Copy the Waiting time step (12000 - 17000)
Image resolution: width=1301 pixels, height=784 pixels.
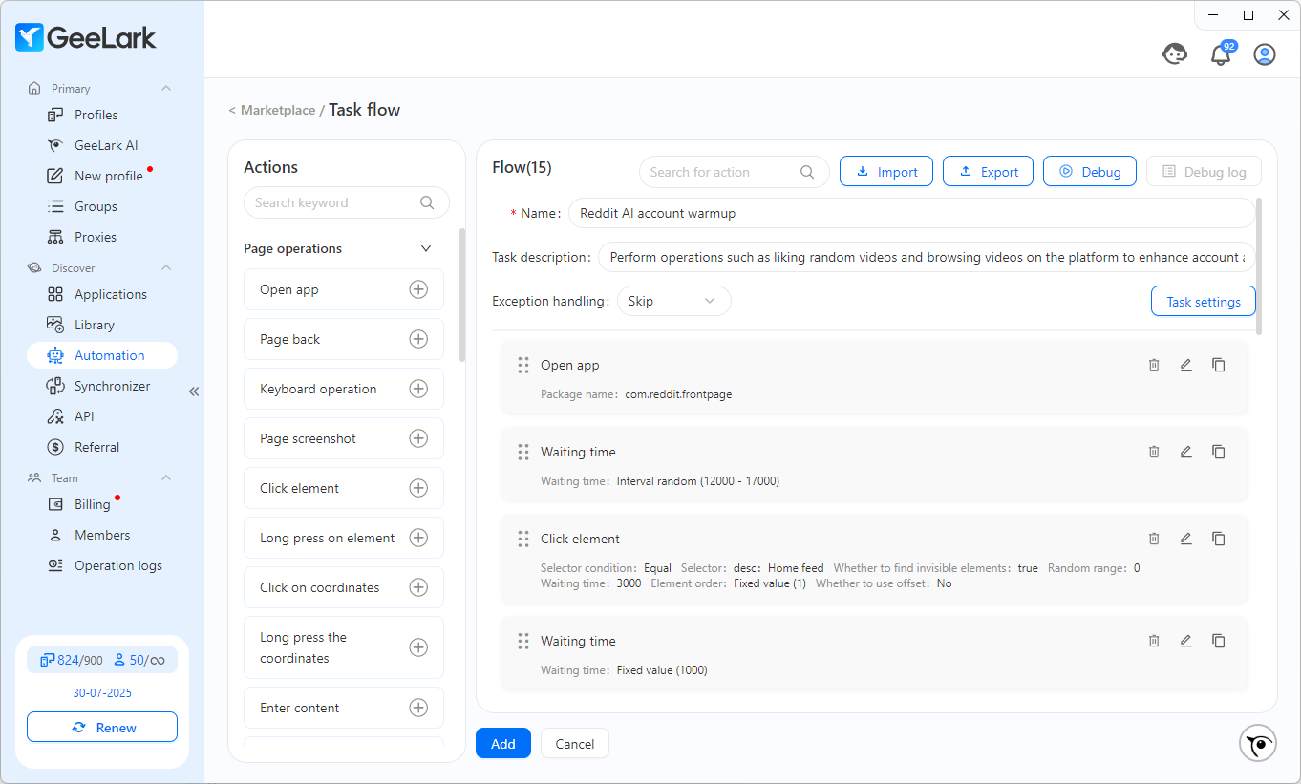(x=1219, y=452)
